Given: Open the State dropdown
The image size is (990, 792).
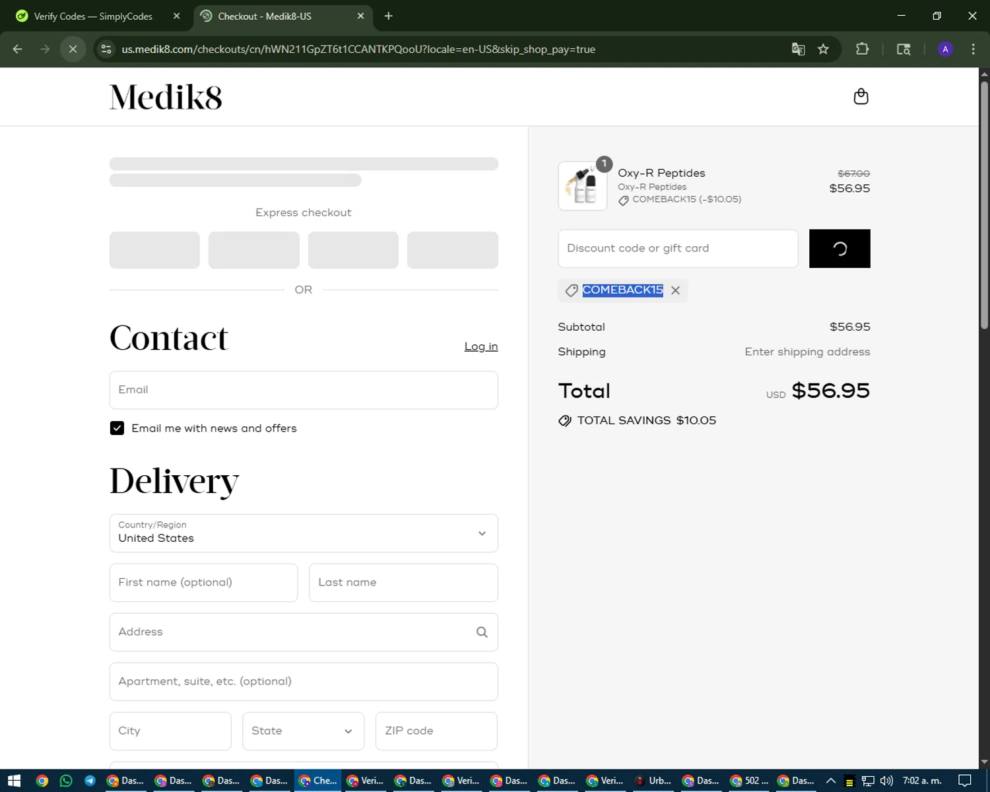Looking at the screenshot, I should pos(303,731).
